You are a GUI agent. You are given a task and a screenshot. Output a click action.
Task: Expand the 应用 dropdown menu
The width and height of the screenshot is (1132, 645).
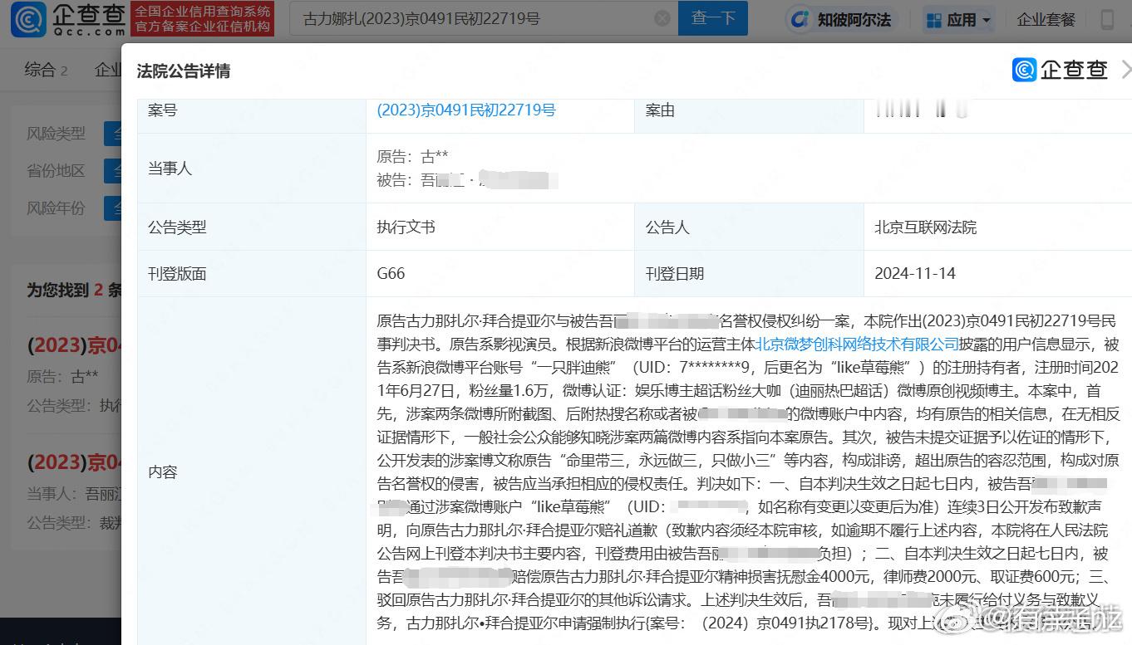(x=959, y=19)
